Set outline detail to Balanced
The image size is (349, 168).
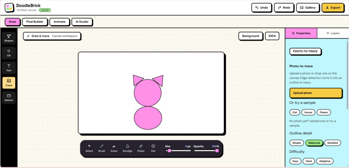pos(314,143)
